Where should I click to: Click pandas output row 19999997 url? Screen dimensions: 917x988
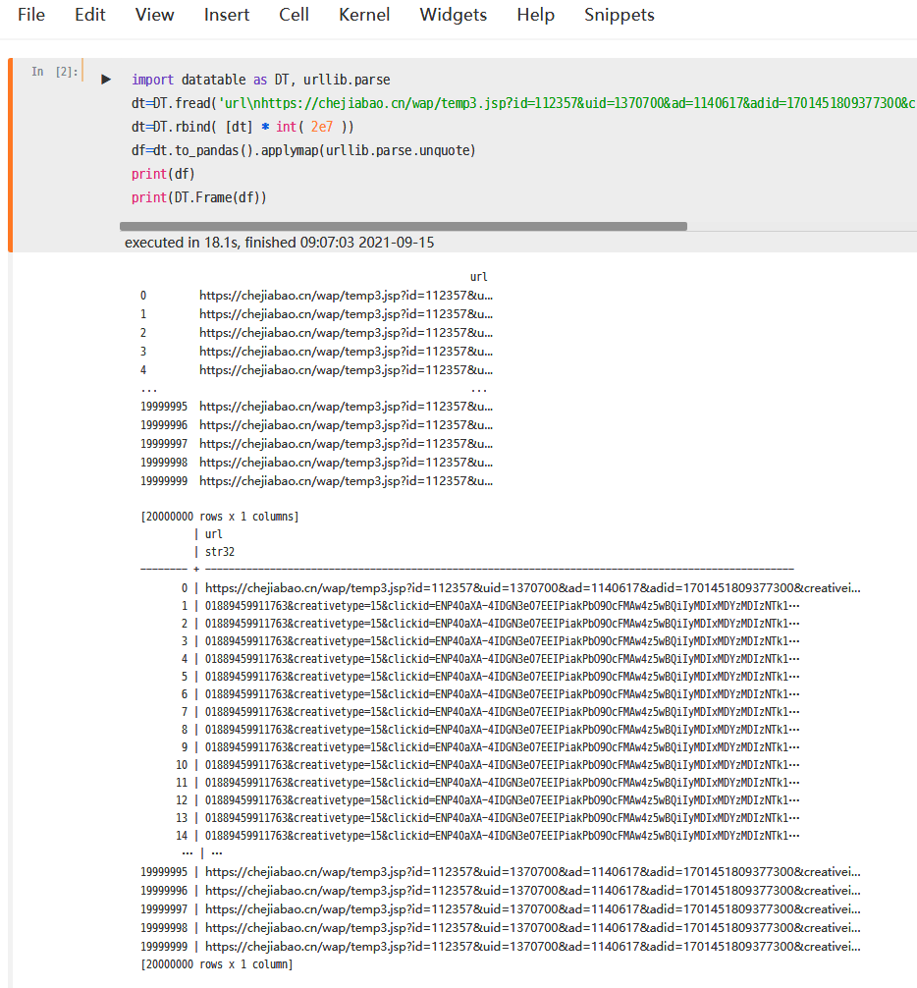(346, 444)
